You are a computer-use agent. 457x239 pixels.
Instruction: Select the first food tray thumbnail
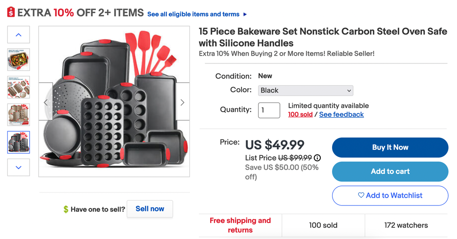point(19,60)
